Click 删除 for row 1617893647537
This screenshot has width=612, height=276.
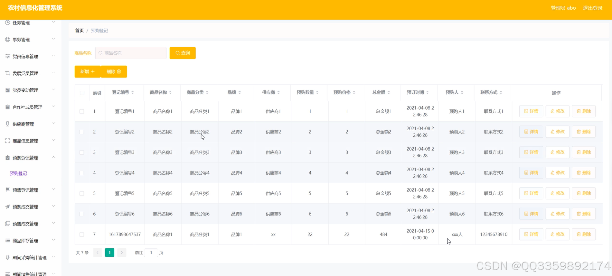[584, 235]
